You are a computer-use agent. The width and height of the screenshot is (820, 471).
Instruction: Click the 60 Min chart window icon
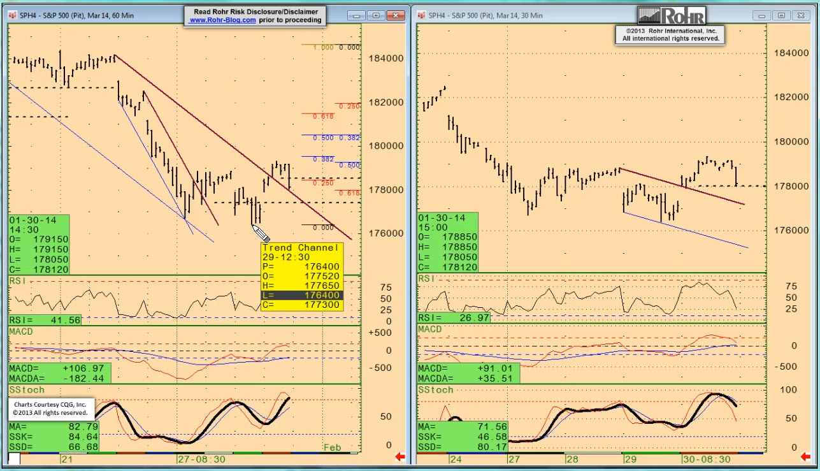pos(11,15)
